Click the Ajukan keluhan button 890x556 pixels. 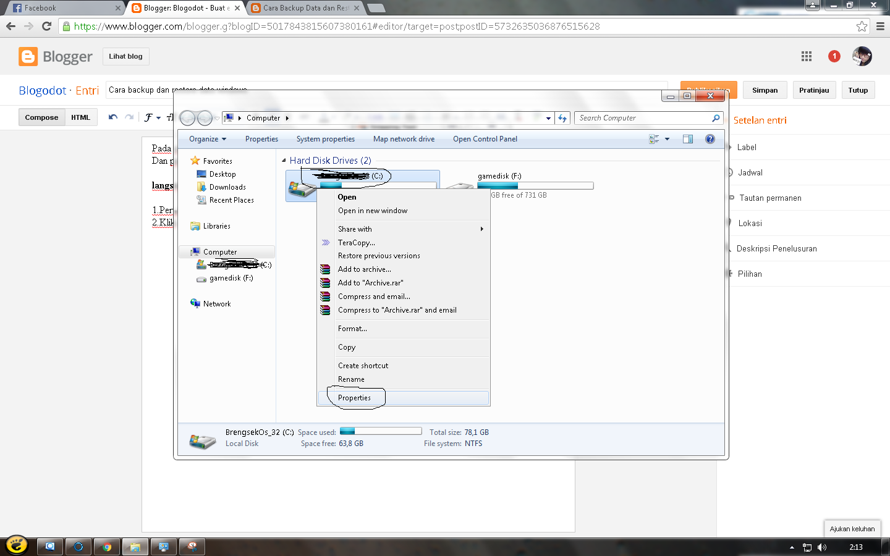point(852,529)
